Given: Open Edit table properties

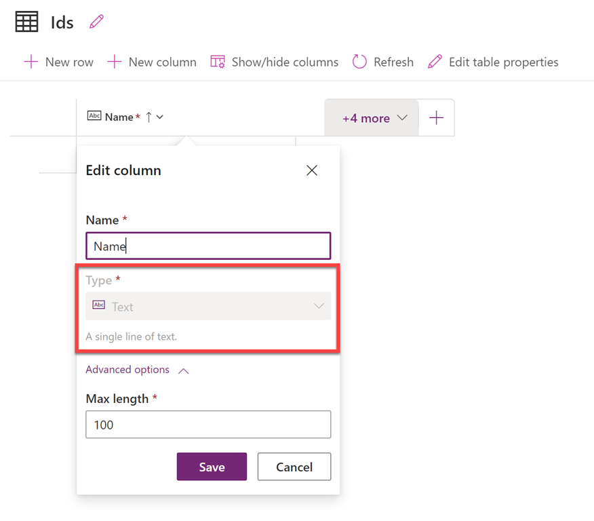Looking at the screenshot, I should (493, 62).
